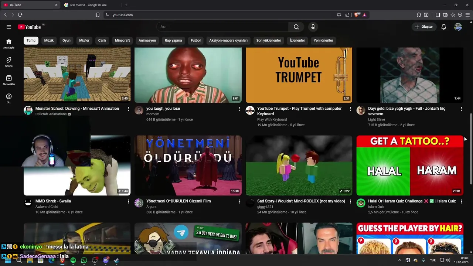Click the Brave Shields lion icon
Viewport: 473px width, 266px height.
click(357, 15)
